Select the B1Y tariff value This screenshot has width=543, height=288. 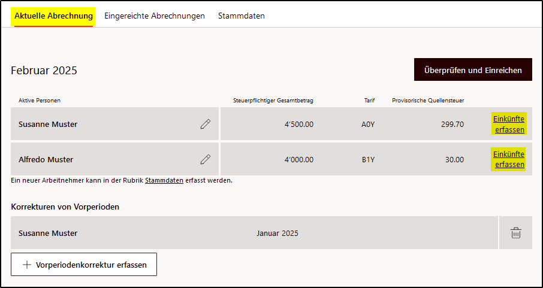(367, 160)
